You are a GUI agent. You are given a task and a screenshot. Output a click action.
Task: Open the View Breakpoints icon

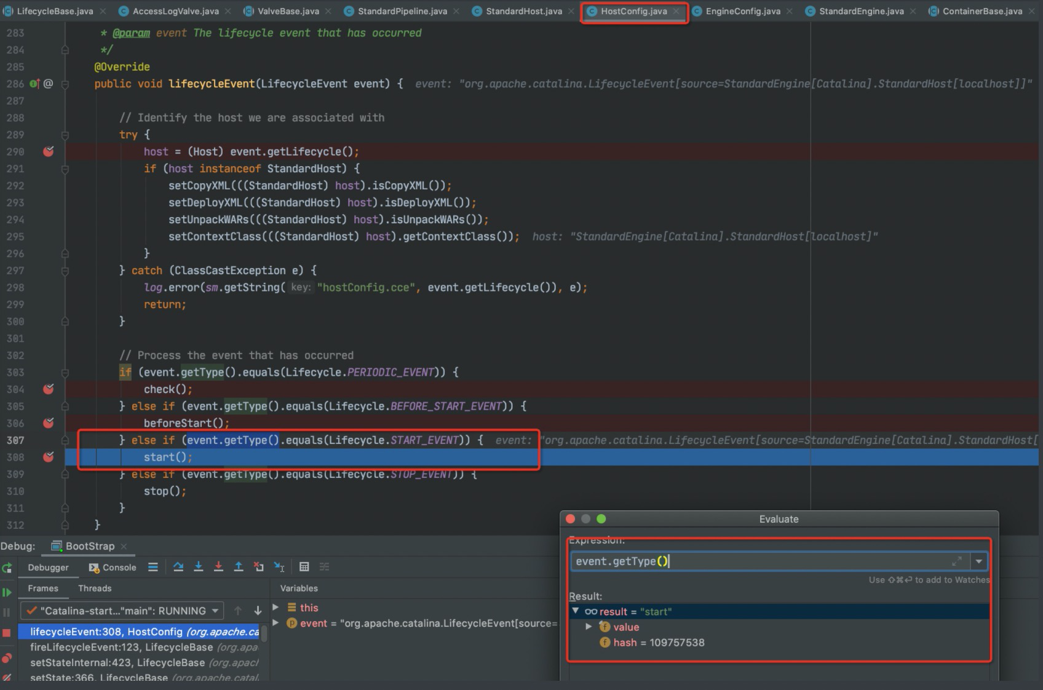coord(7,658)
